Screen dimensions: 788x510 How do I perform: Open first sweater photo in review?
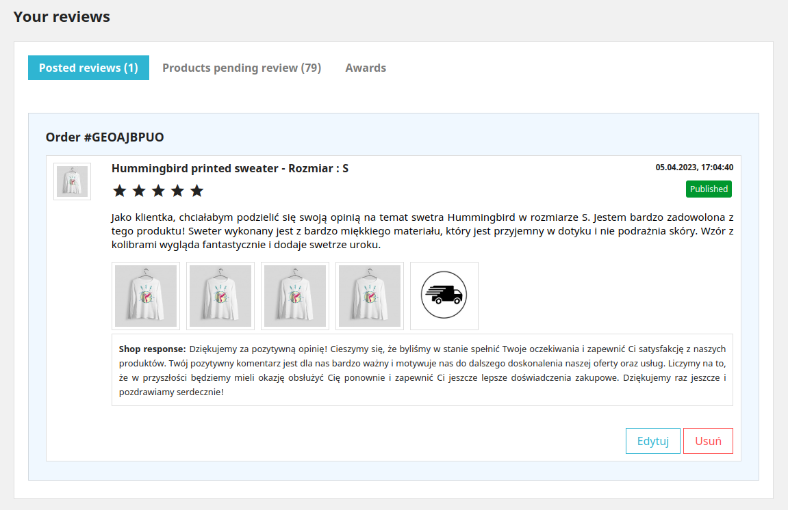pyautogui.click(x=146, y=295)
